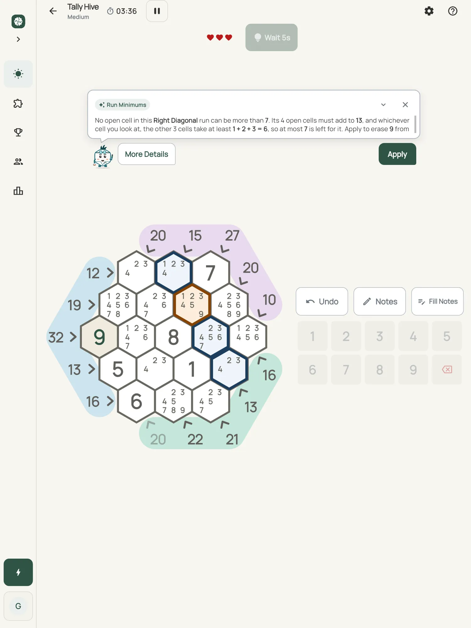Select number 5 on keypad

click(447, 336)
